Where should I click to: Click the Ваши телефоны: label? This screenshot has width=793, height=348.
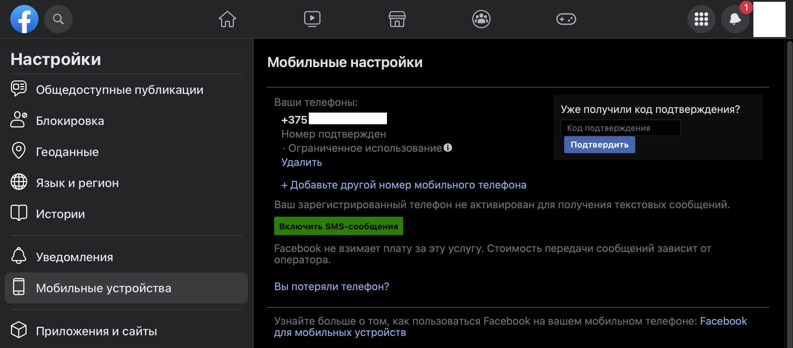point(316,102)
